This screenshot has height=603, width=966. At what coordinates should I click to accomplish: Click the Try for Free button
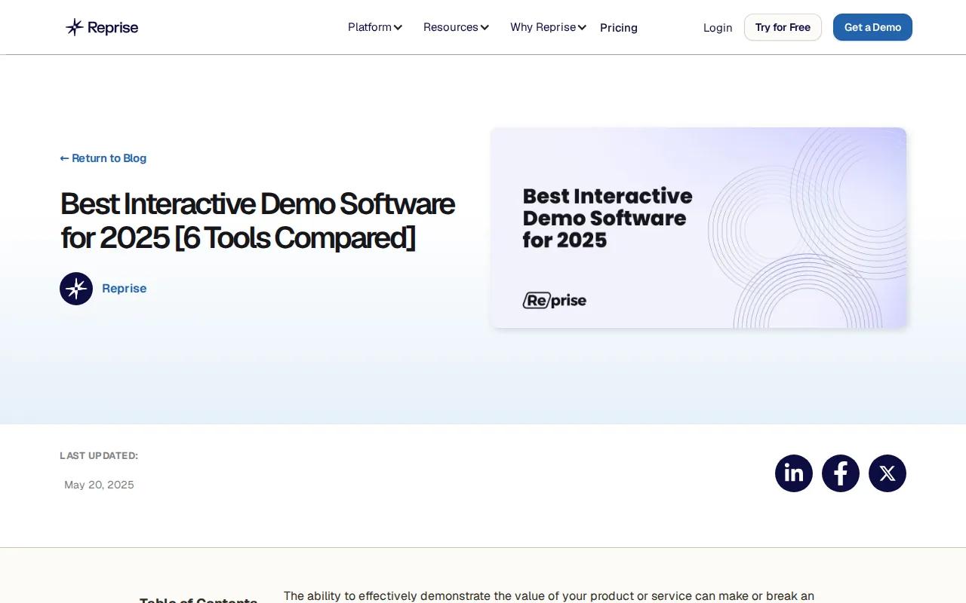(783, 27)
